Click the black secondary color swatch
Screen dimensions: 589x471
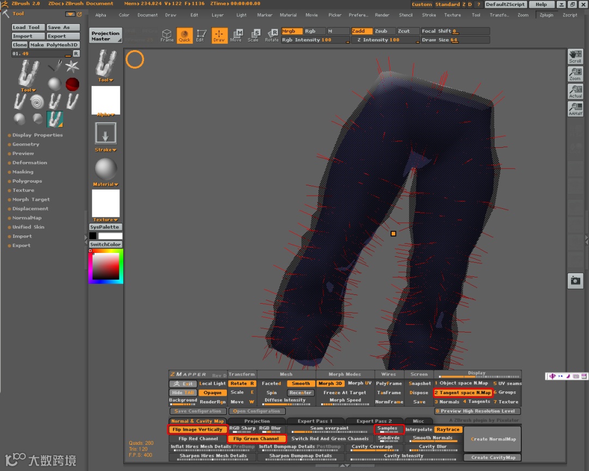[93, 235]
